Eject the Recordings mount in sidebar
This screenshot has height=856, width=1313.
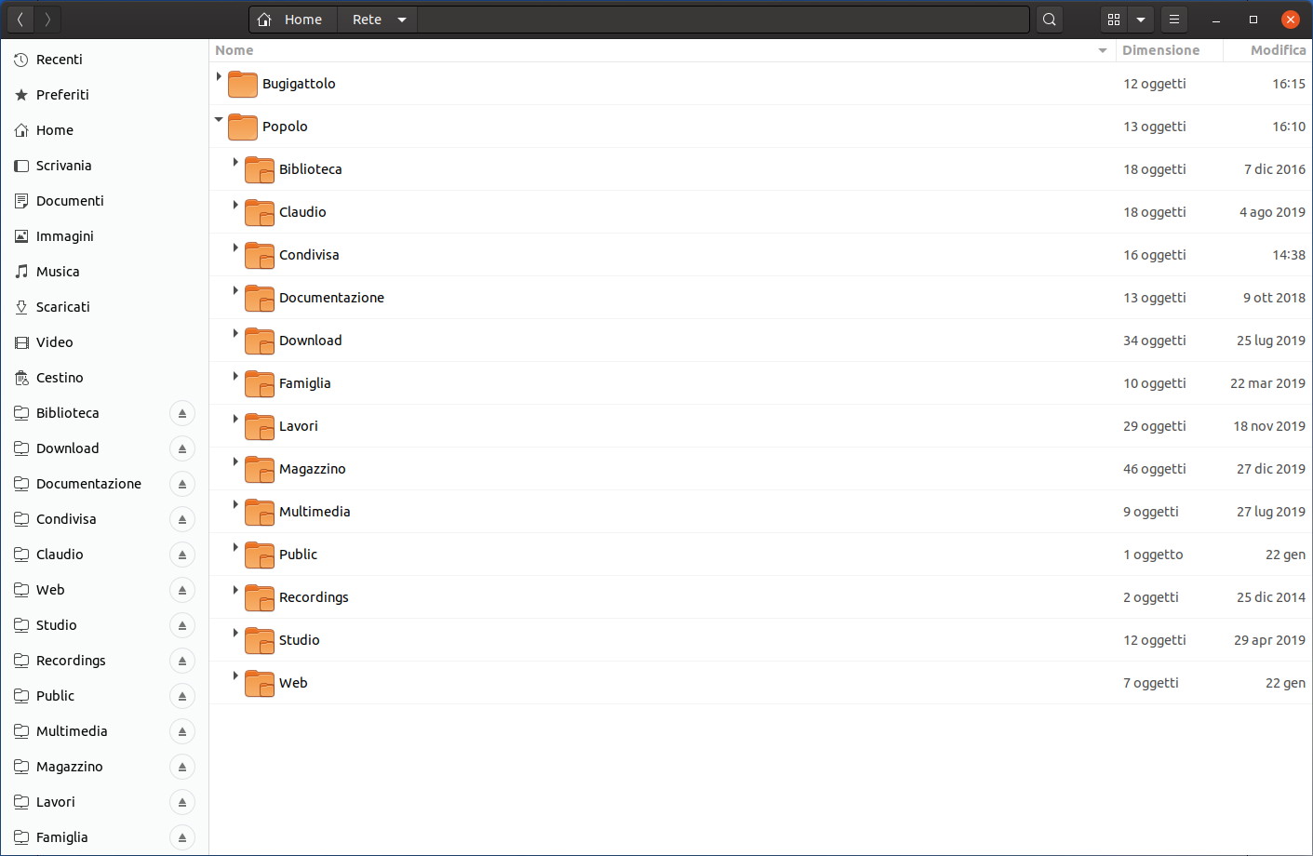pyautogui.click(x=182, y=661)
